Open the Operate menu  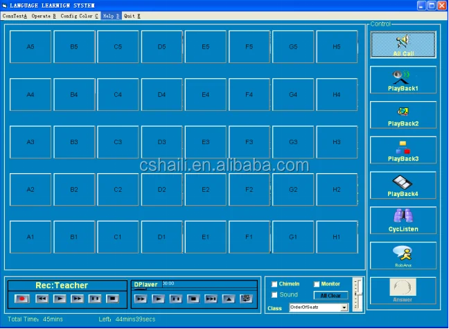[x=44, y=16]
